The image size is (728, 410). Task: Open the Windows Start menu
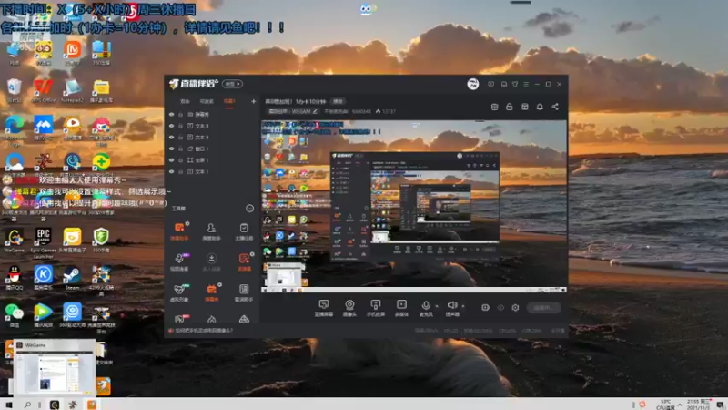pos(9,405)
